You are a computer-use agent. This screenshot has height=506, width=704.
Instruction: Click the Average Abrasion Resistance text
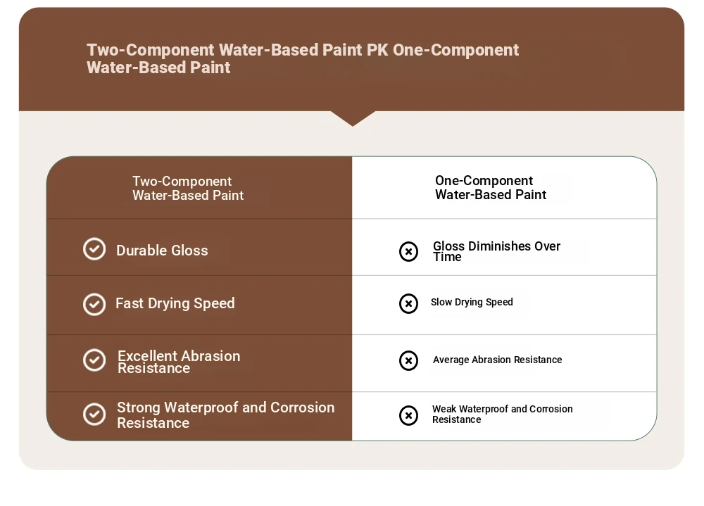click(498, 360)
